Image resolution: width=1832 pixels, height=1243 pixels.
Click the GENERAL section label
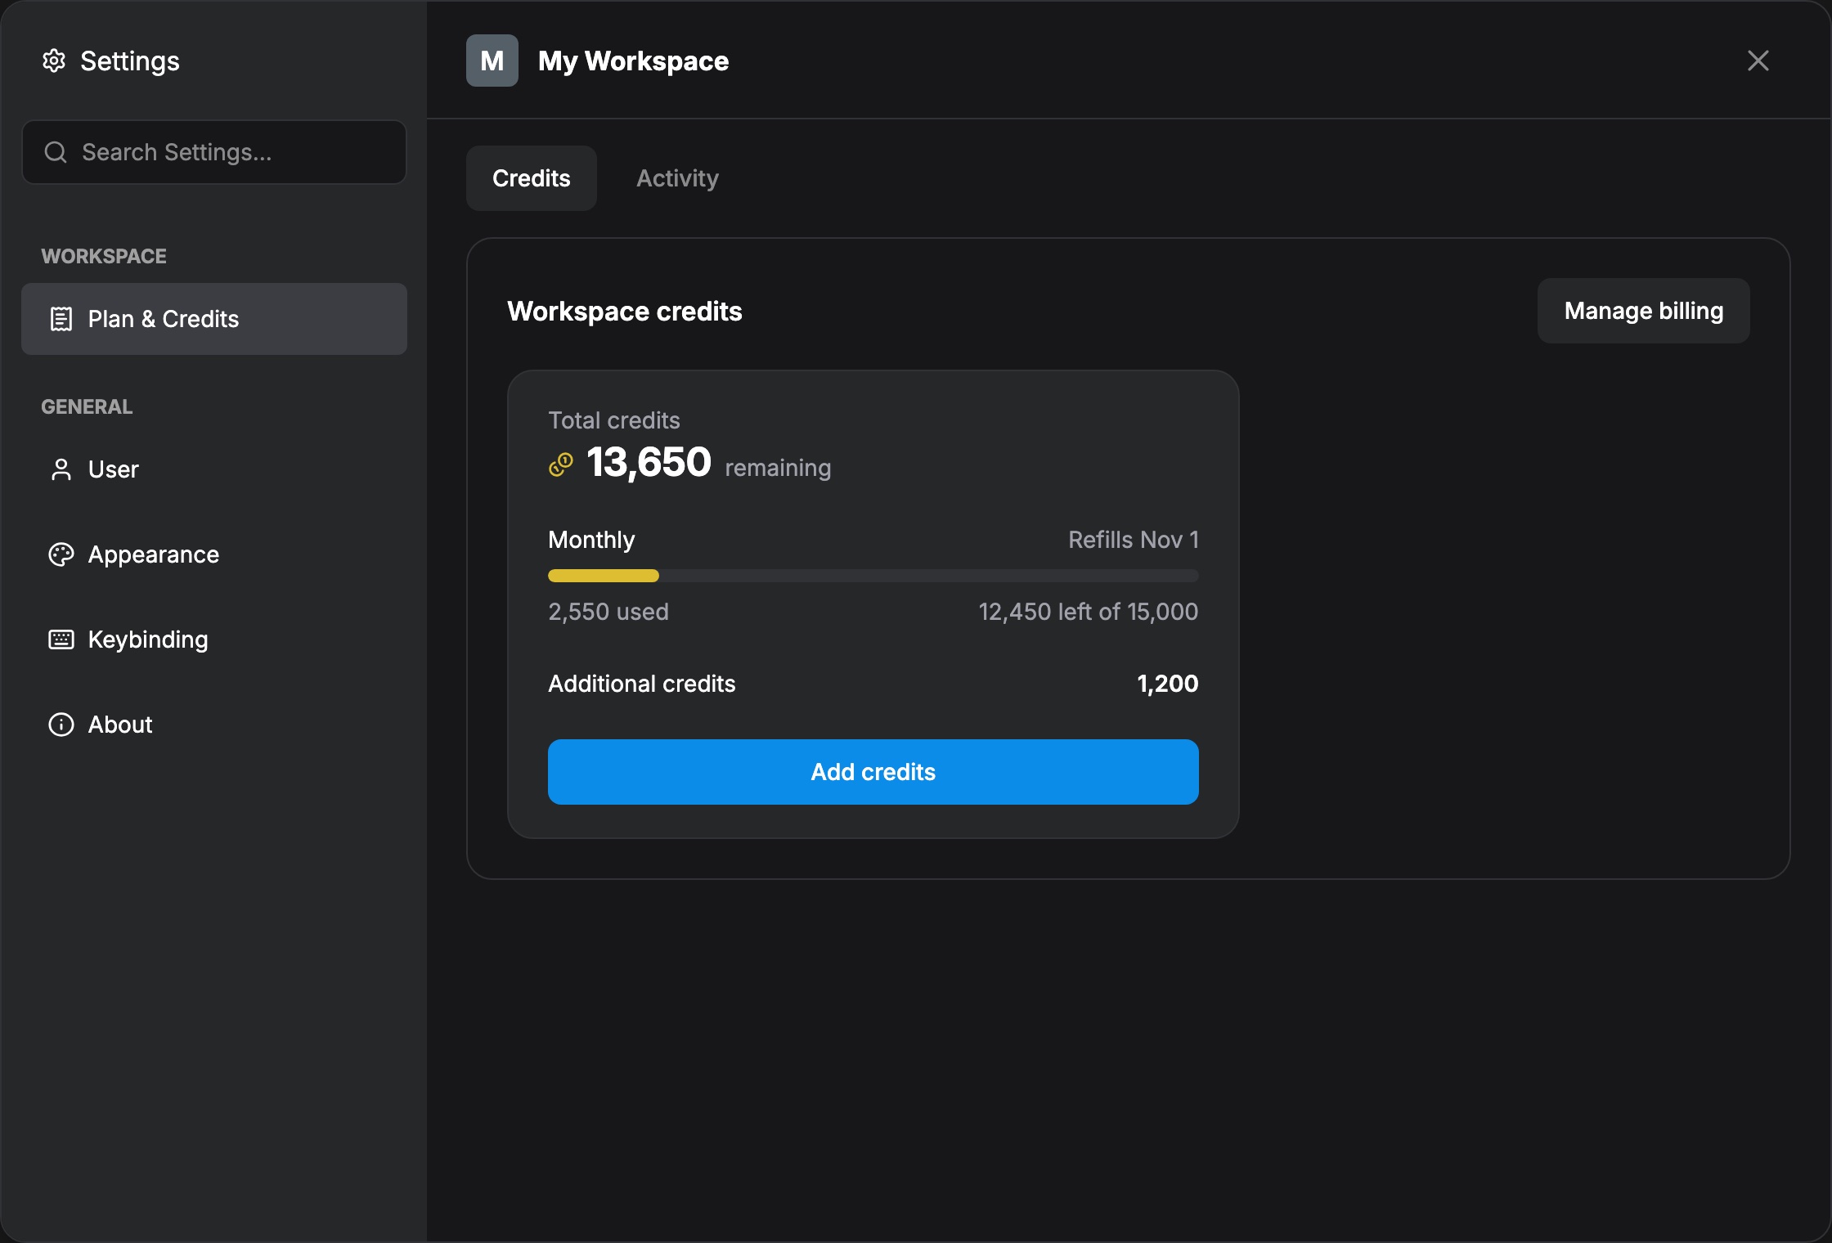pos(87,406)
